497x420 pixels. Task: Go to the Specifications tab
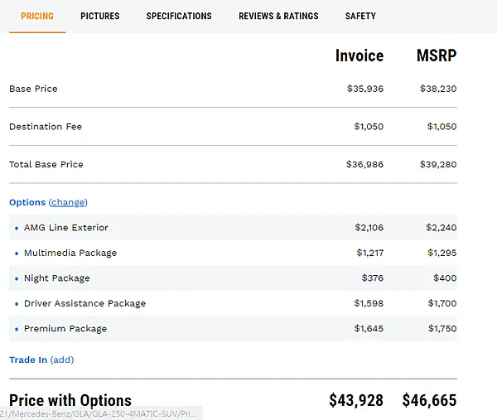point(179,16)
